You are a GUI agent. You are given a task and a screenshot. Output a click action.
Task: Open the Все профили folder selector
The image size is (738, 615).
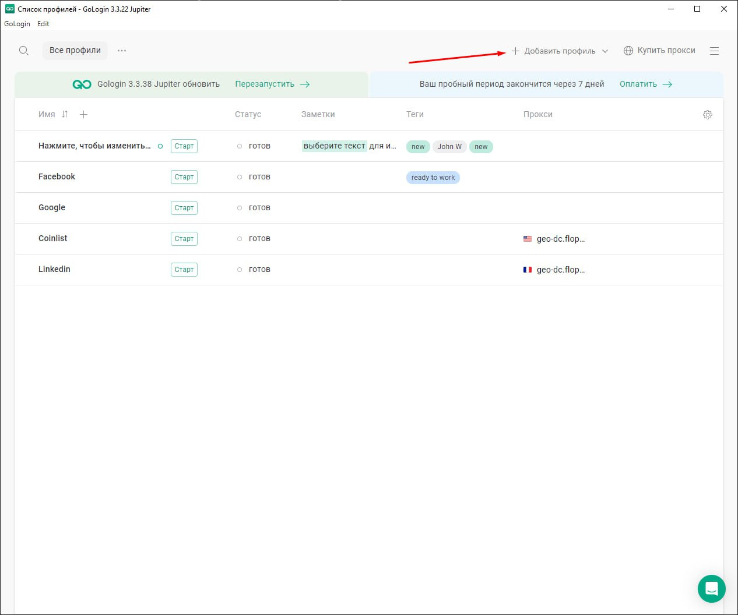[x=75, y=50]
